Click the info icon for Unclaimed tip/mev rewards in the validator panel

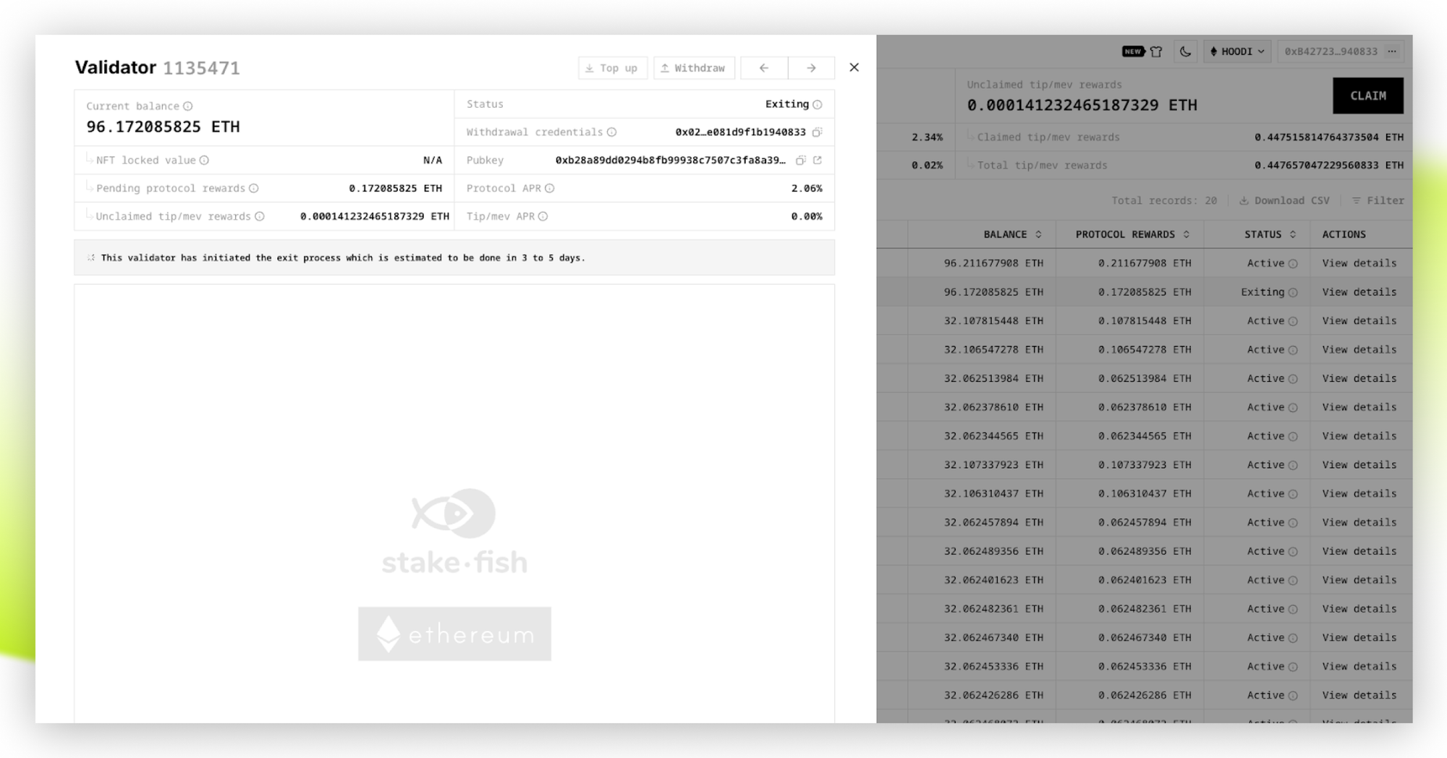260,217
